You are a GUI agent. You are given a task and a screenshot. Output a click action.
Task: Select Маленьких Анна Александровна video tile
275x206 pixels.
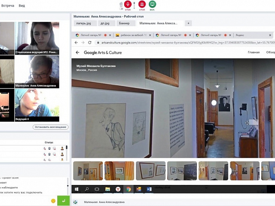tap(37, 72)
